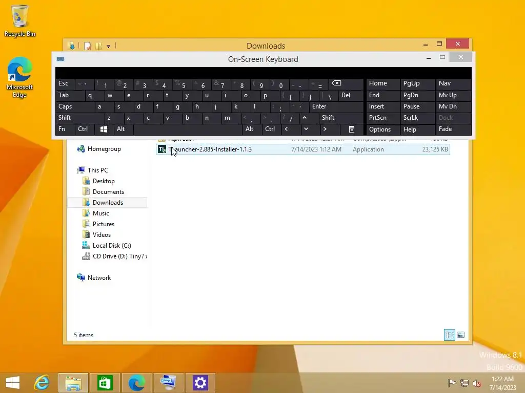This screenshot has width=525, height=393.
Task: Open Microsoft Edge from the taskbar
Action: [136, 383]
